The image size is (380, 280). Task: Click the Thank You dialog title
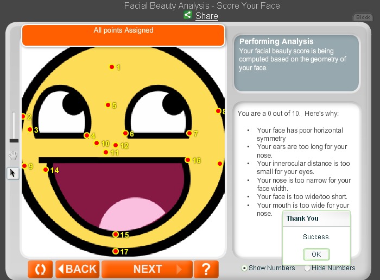pos(302,219)
